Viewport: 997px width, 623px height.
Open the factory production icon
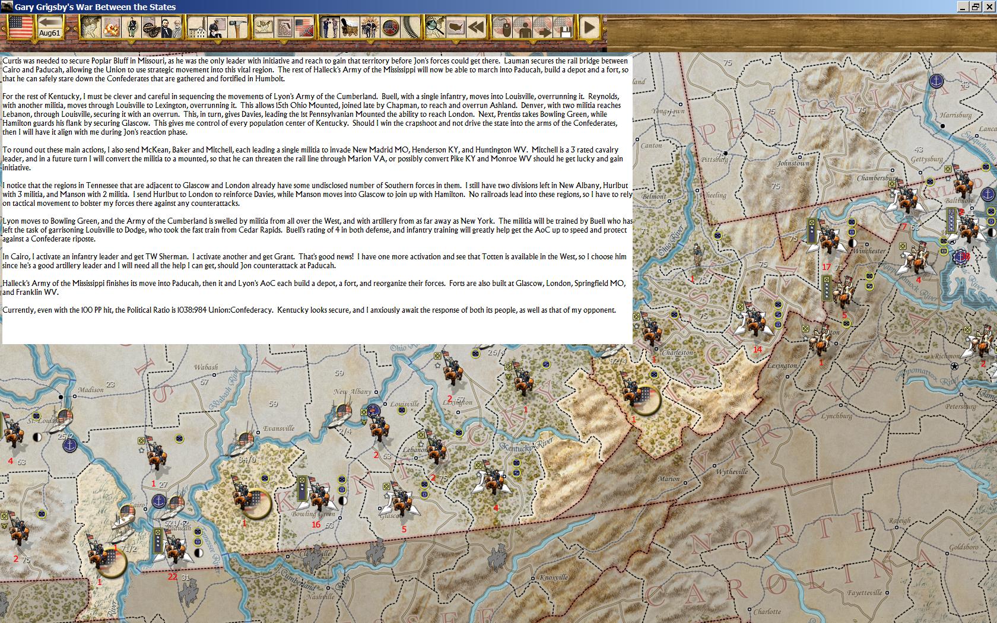click(x=198, y=27)
